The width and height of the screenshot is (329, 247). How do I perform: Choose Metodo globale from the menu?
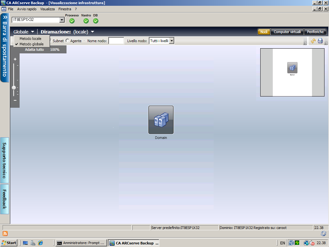coord(32,44)
